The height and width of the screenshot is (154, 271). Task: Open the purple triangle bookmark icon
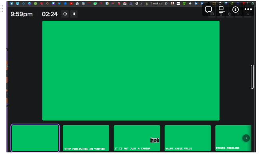point(131,4)
